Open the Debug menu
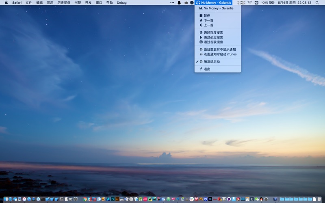The width and height of the screenshot is (325, 203). 121,2
